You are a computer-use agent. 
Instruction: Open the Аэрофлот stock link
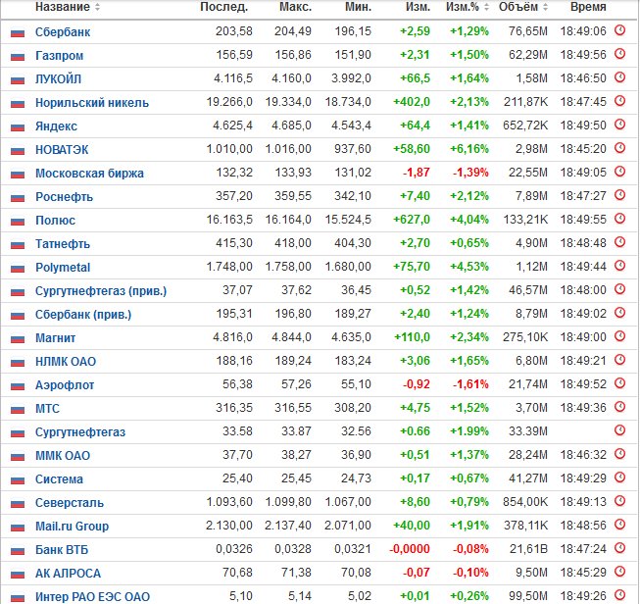(65, 385)
